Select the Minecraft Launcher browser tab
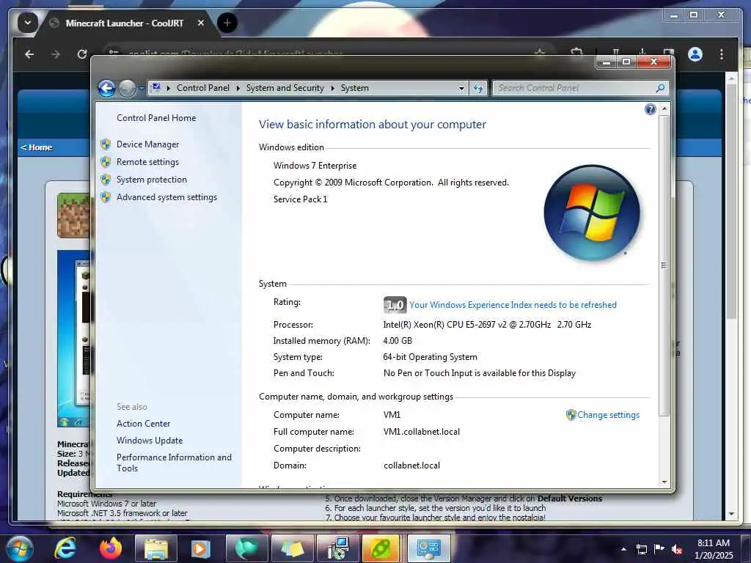Screen dimensions: 751x563 124,23
